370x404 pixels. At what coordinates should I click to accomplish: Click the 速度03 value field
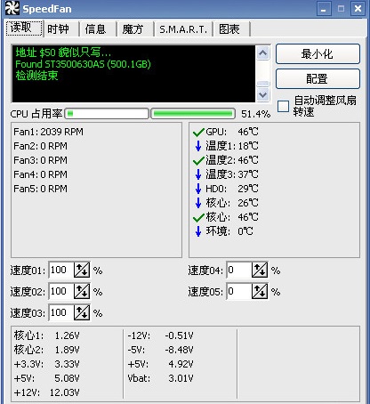[x=61, y=312]
